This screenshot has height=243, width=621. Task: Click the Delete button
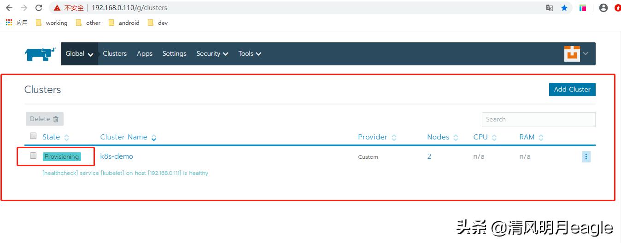click(x=45, y=119)
